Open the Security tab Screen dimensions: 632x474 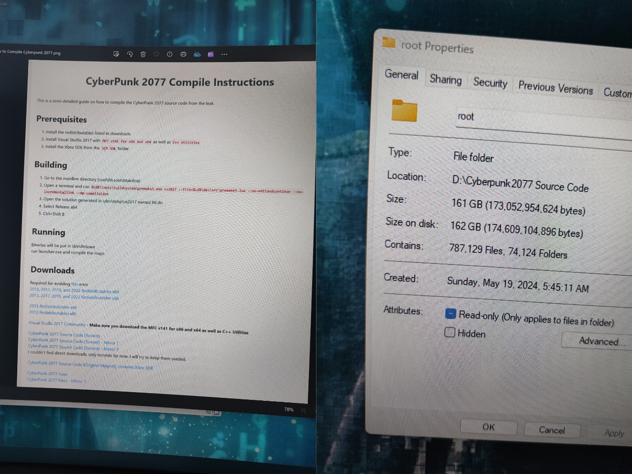coord(490,83)
